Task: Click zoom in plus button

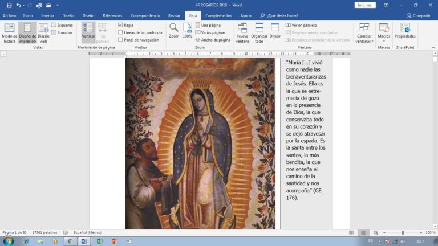Action: [421, 232]
